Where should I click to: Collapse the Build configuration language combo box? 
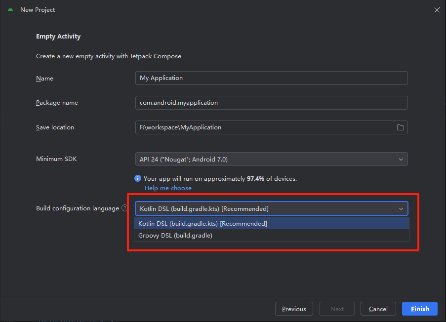pyautogui.click(x=271, y=208)
